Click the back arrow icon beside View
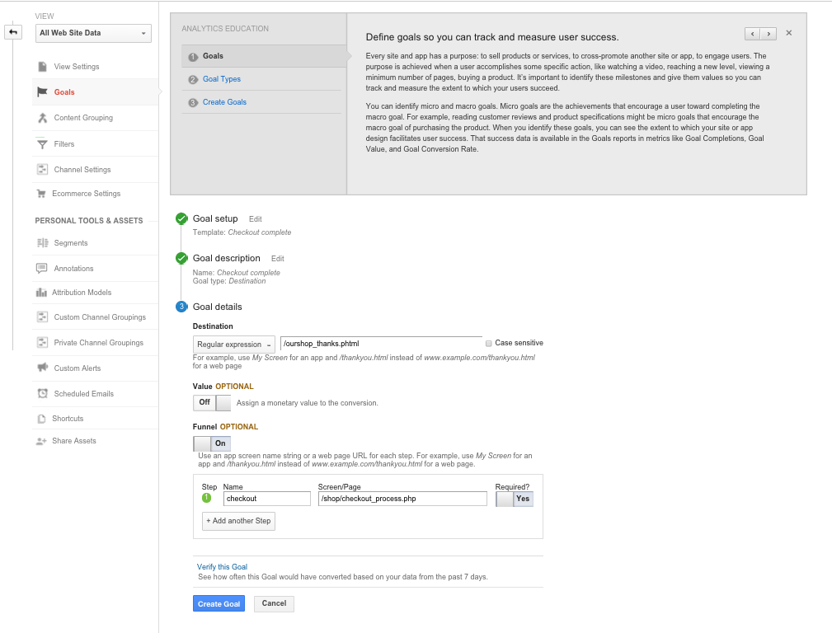Image resolution: width=832 pixels, height=633 pixels. click(x=13, y=32)
